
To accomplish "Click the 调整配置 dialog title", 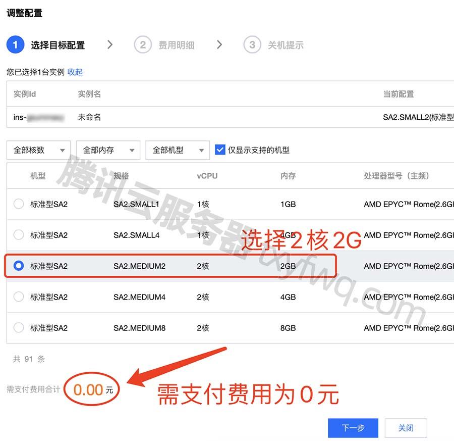I will coord(24,13).
